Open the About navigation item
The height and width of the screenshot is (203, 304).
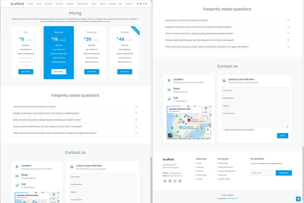coord(39,4)
